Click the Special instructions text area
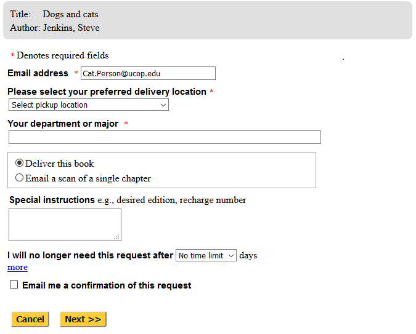Screen dimensions: 416x334 click(x=65, y=225)
